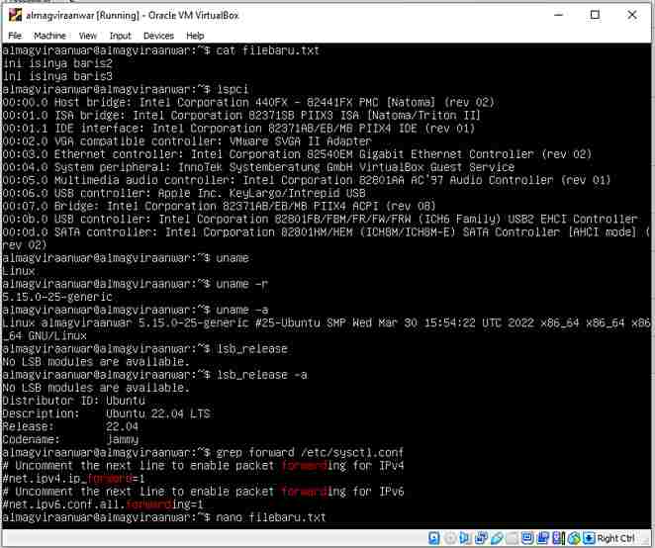Viewport: 655px width, 548px height.
Task: Click the 'Codename: jammy' line
Action: pyautogui.click(x=70, y=439)
